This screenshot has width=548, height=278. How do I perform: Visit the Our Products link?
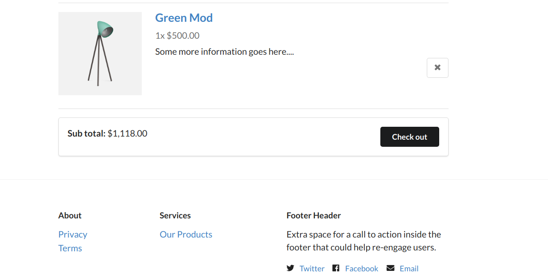pos(186,234)
